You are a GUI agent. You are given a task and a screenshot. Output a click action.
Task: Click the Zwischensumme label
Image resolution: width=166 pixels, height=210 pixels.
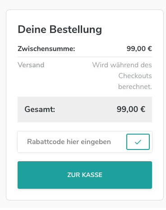[46, 49]
